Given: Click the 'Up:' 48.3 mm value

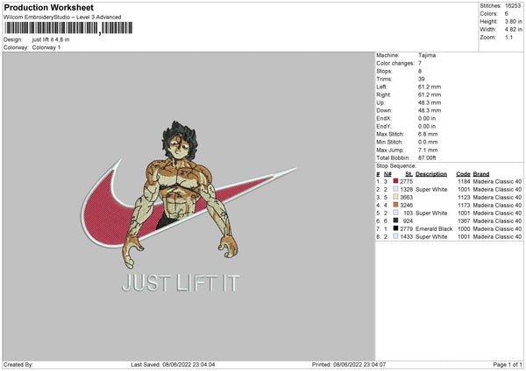Looking at the screenshot, I should 430,102.
